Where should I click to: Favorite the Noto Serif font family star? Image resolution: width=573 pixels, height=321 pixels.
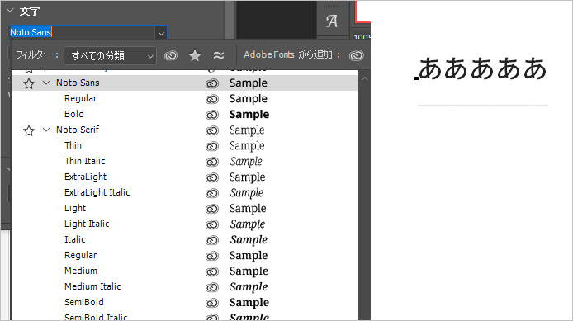coord(29,130)
